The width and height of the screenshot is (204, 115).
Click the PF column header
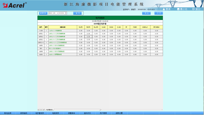coord(126,27)
